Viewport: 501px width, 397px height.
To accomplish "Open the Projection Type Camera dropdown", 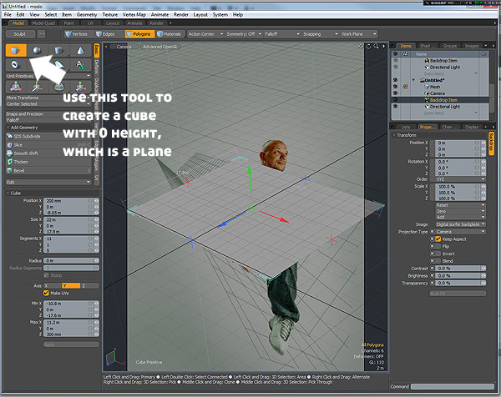I will click(460, 231).
